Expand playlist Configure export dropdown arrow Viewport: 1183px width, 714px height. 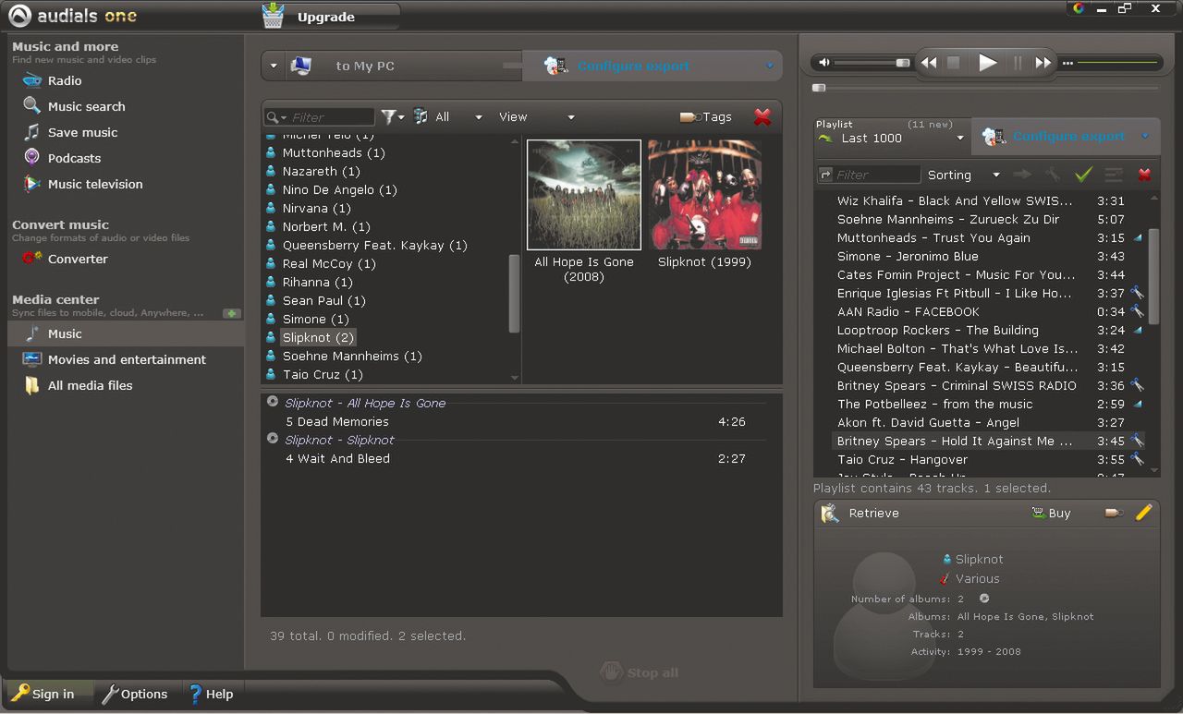[1145, 137]
